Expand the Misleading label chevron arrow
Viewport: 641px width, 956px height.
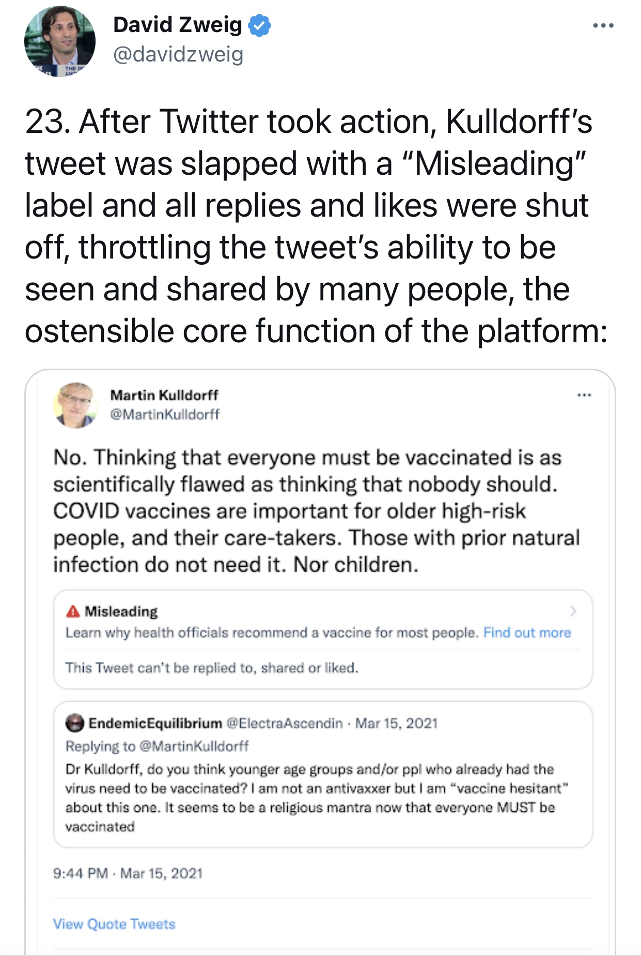[573, 611]
